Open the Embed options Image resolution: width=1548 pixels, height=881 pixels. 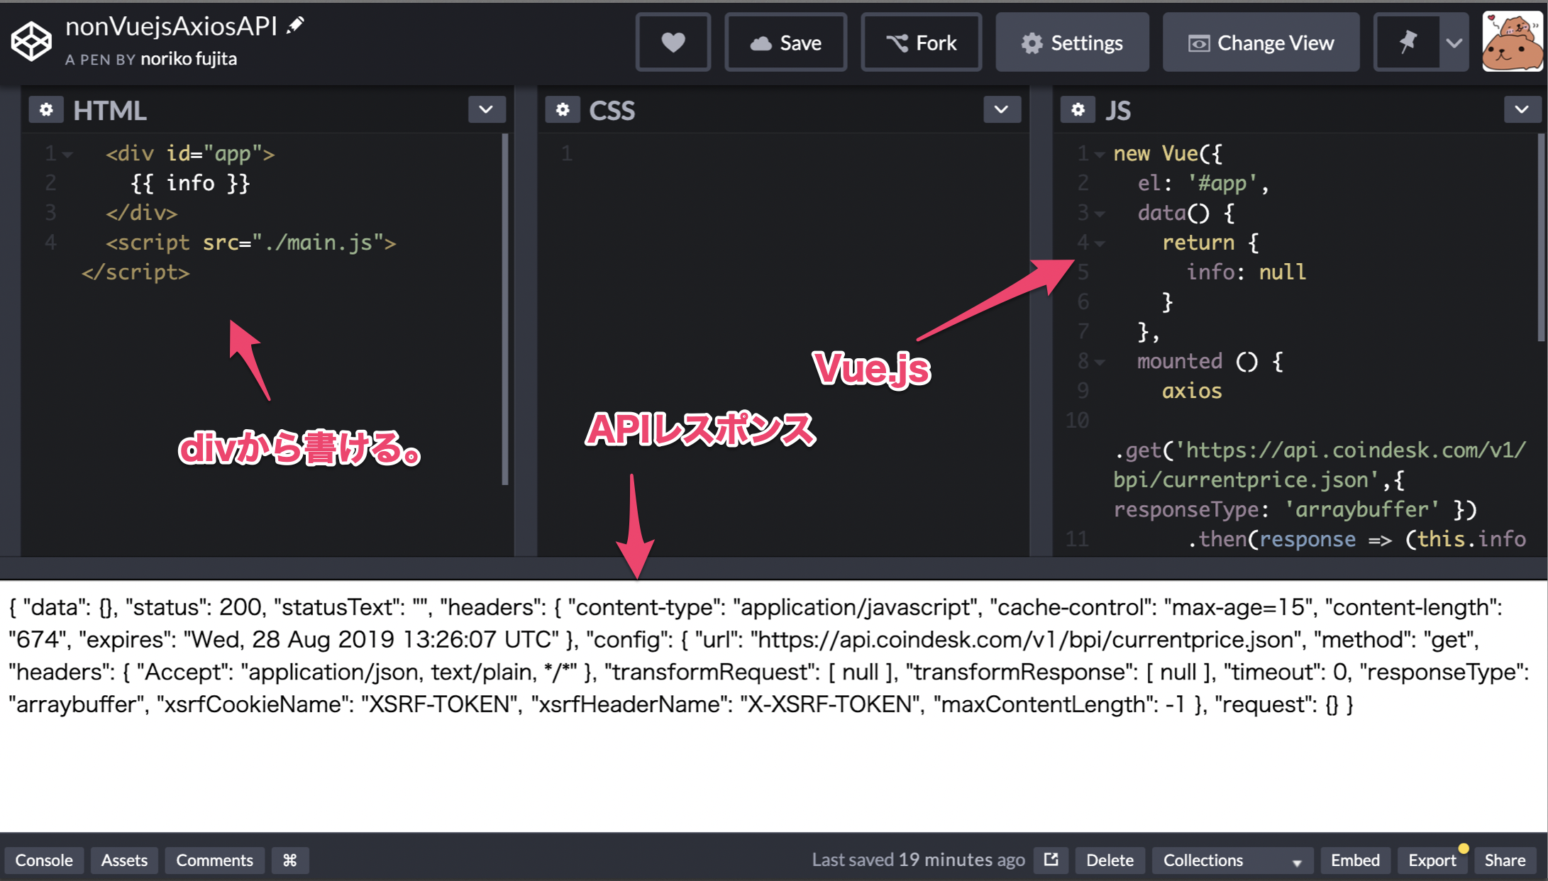click(x=1355, y=860)
